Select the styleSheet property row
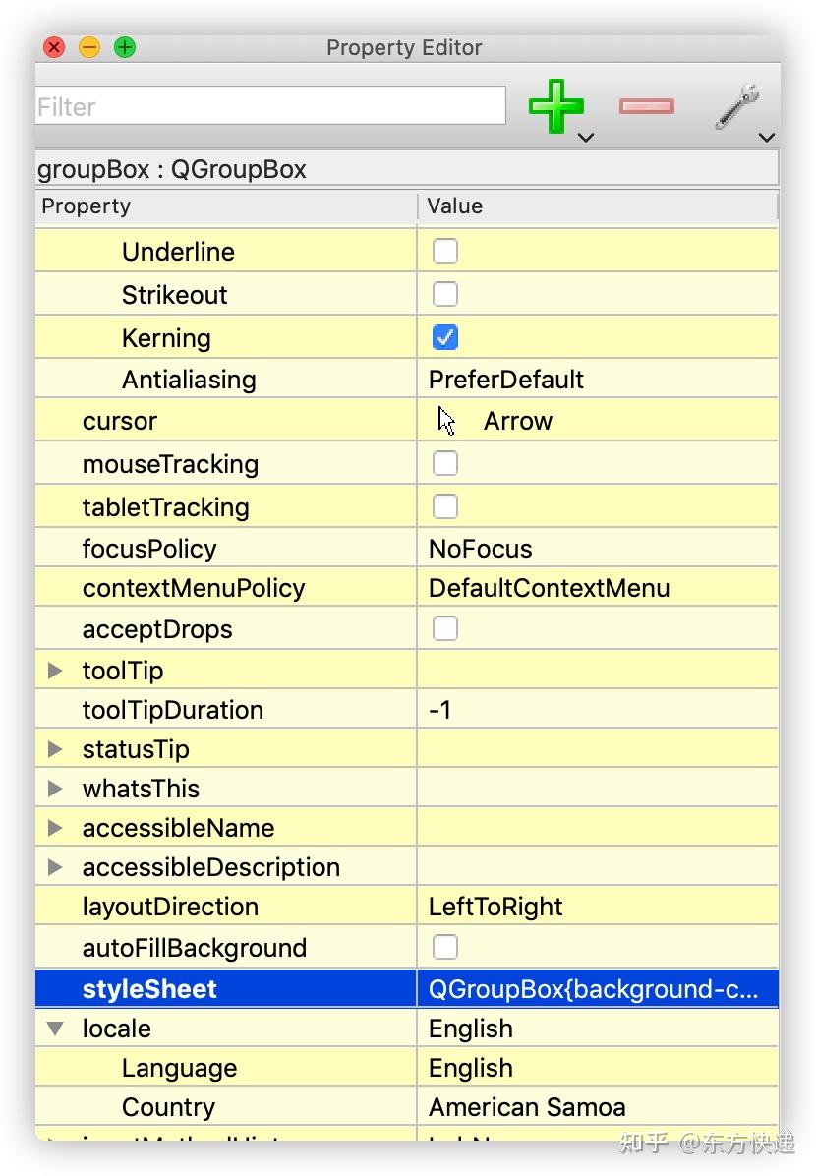 coord(149,989)
